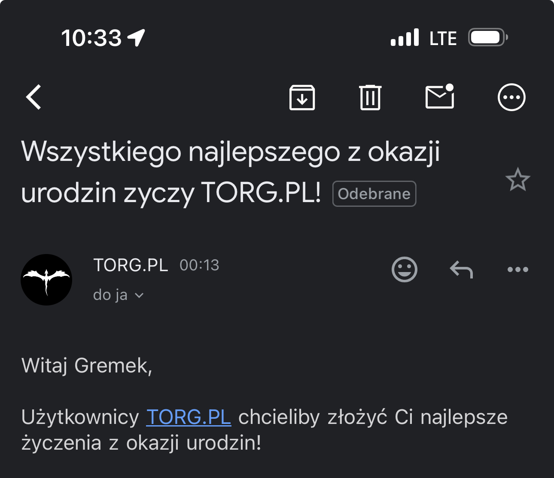Tap the battery indicator in status bar
This screenshot has height=478, width=554.
487,38
